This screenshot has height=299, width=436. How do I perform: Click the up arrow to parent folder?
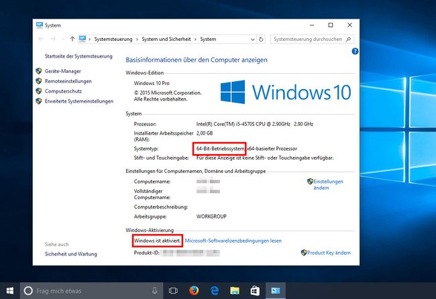(72, 39)
